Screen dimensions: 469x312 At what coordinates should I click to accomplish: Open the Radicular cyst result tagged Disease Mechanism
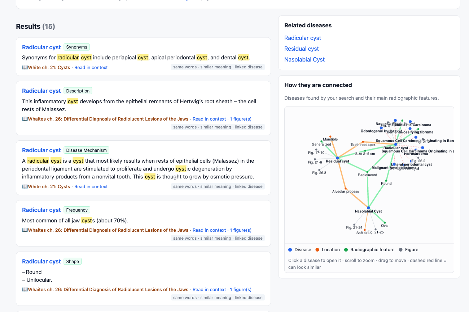41,150
